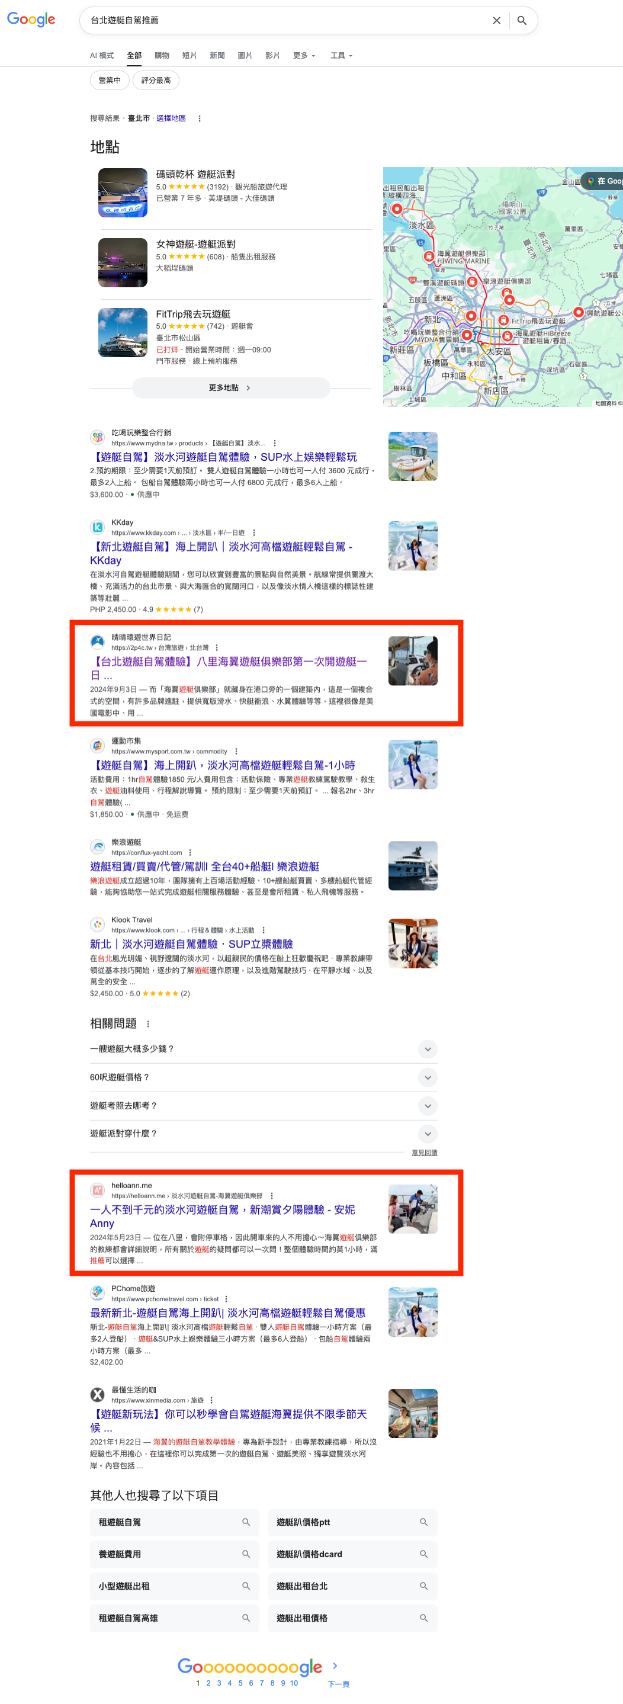Clear the search query with X icon
Screen dimensions: 623x1704
pyautogui.click(x=496, y=21)
